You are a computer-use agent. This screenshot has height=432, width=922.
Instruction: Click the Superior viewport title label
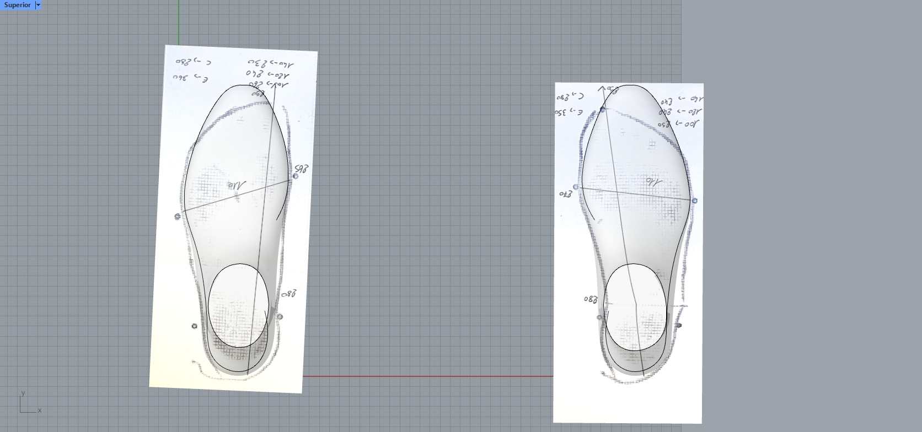click(x=18, y=5)
